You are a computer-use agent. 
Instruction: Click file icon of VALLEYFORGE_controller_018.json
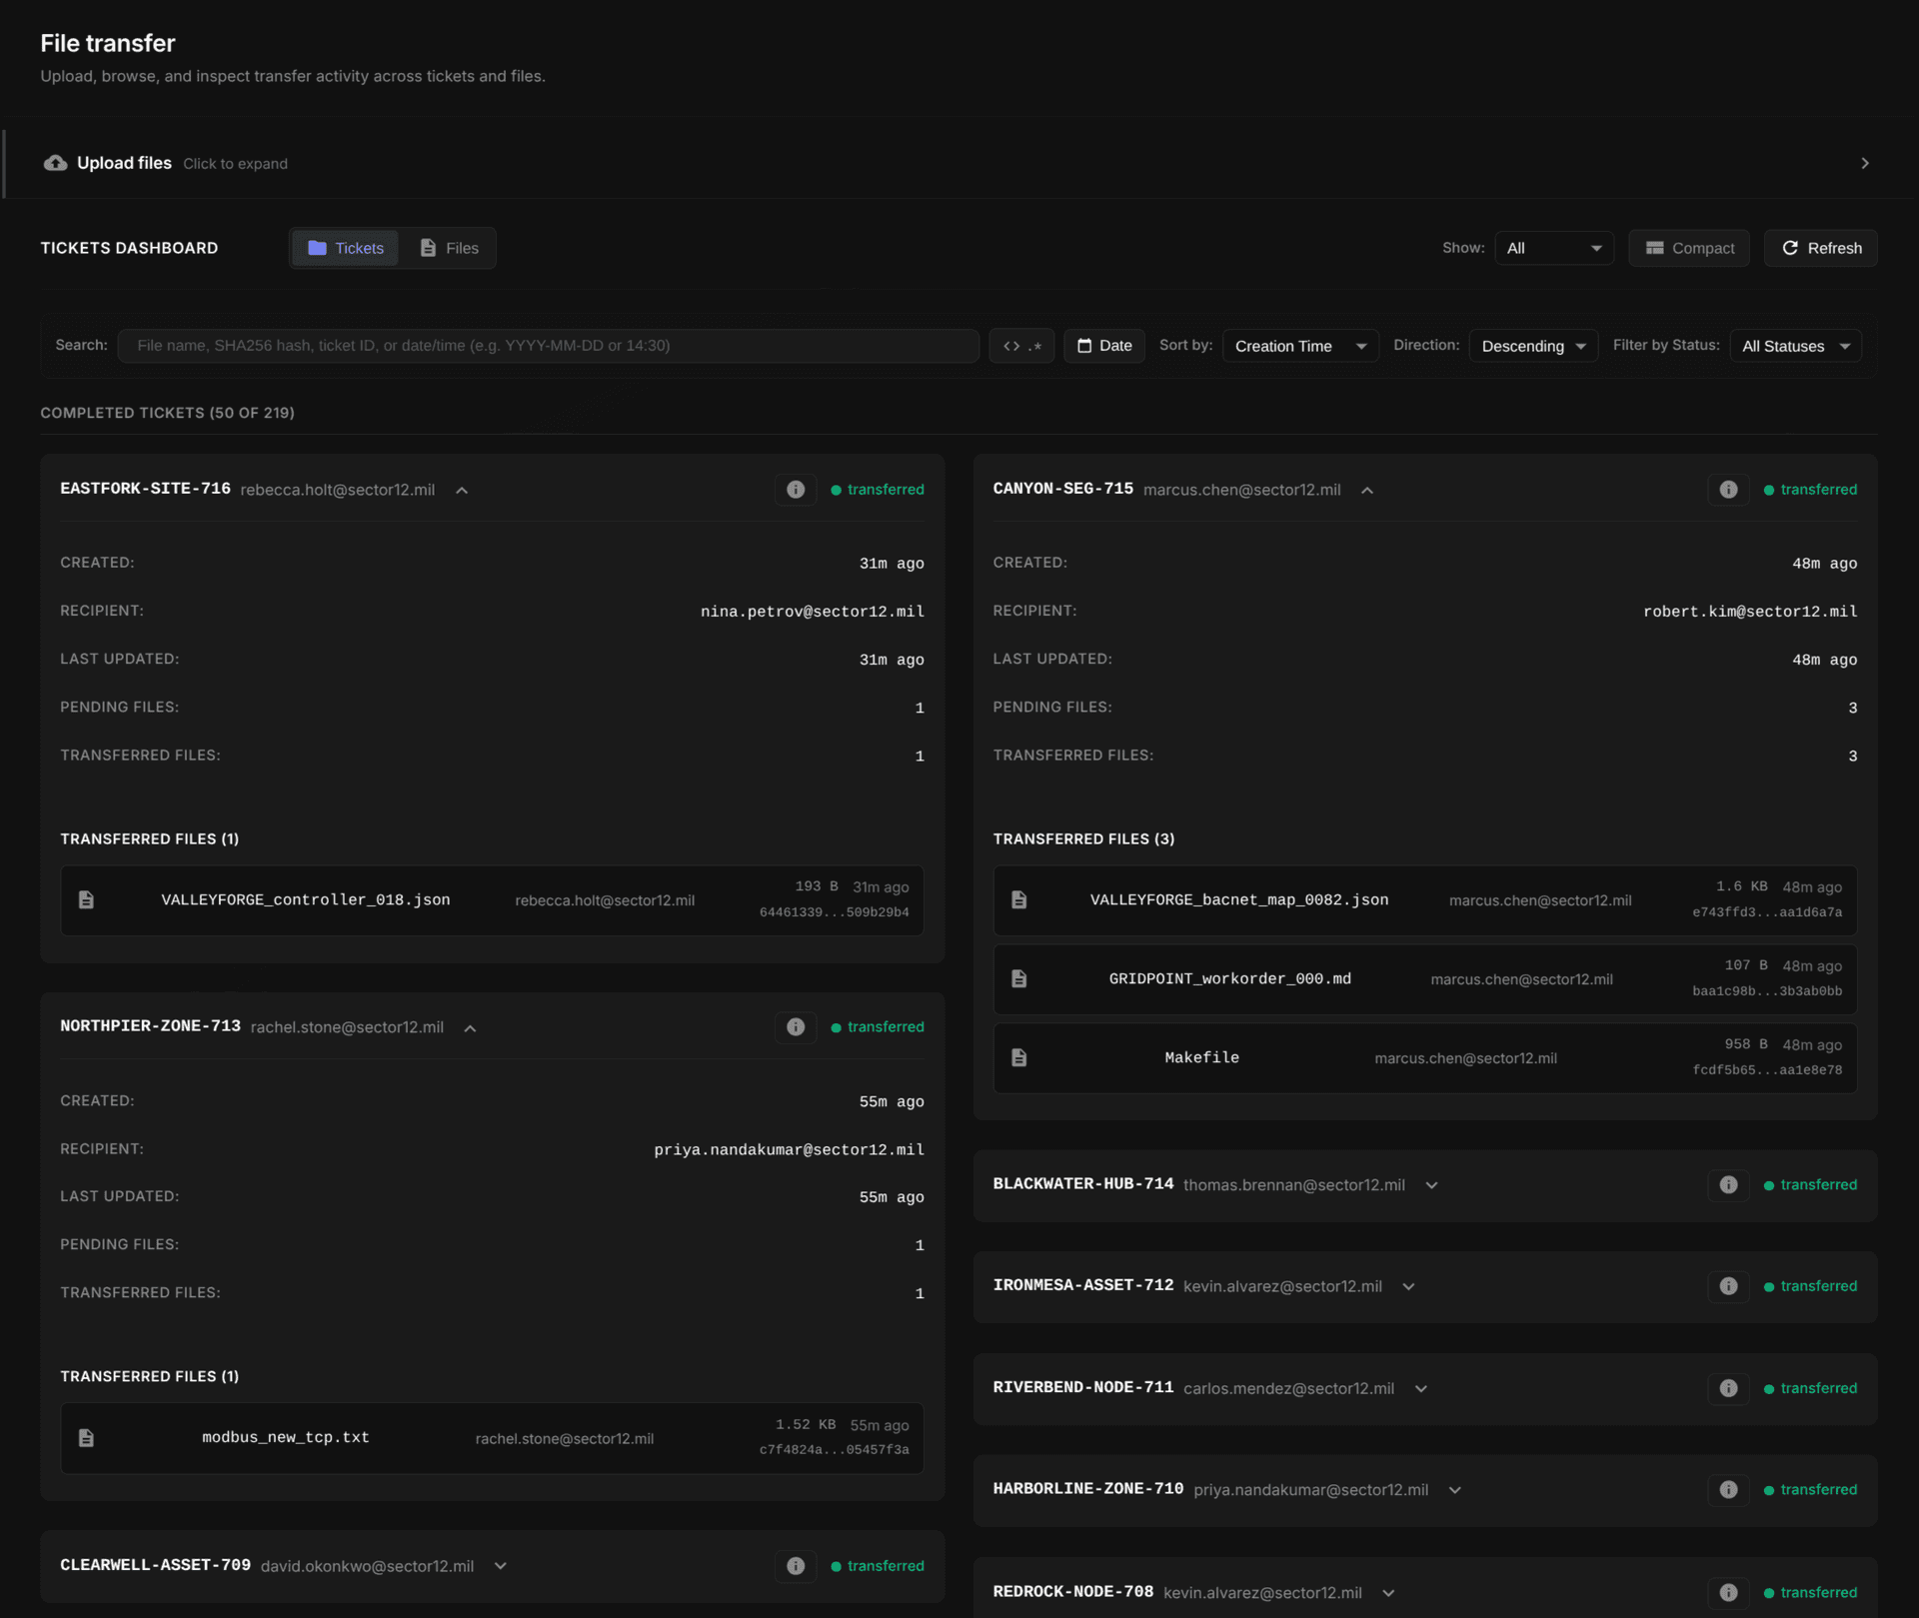coord(87,900)
